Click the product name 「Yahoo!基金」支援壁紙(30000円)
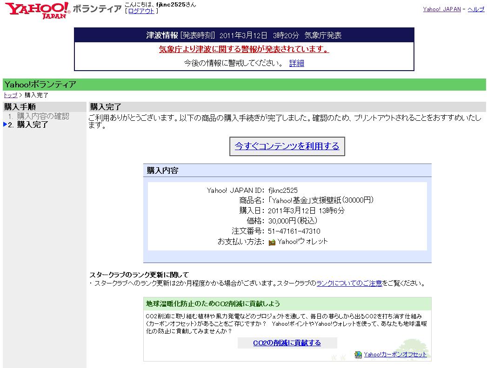The height and width of the screenshot is (368, 487). point(320,200)
